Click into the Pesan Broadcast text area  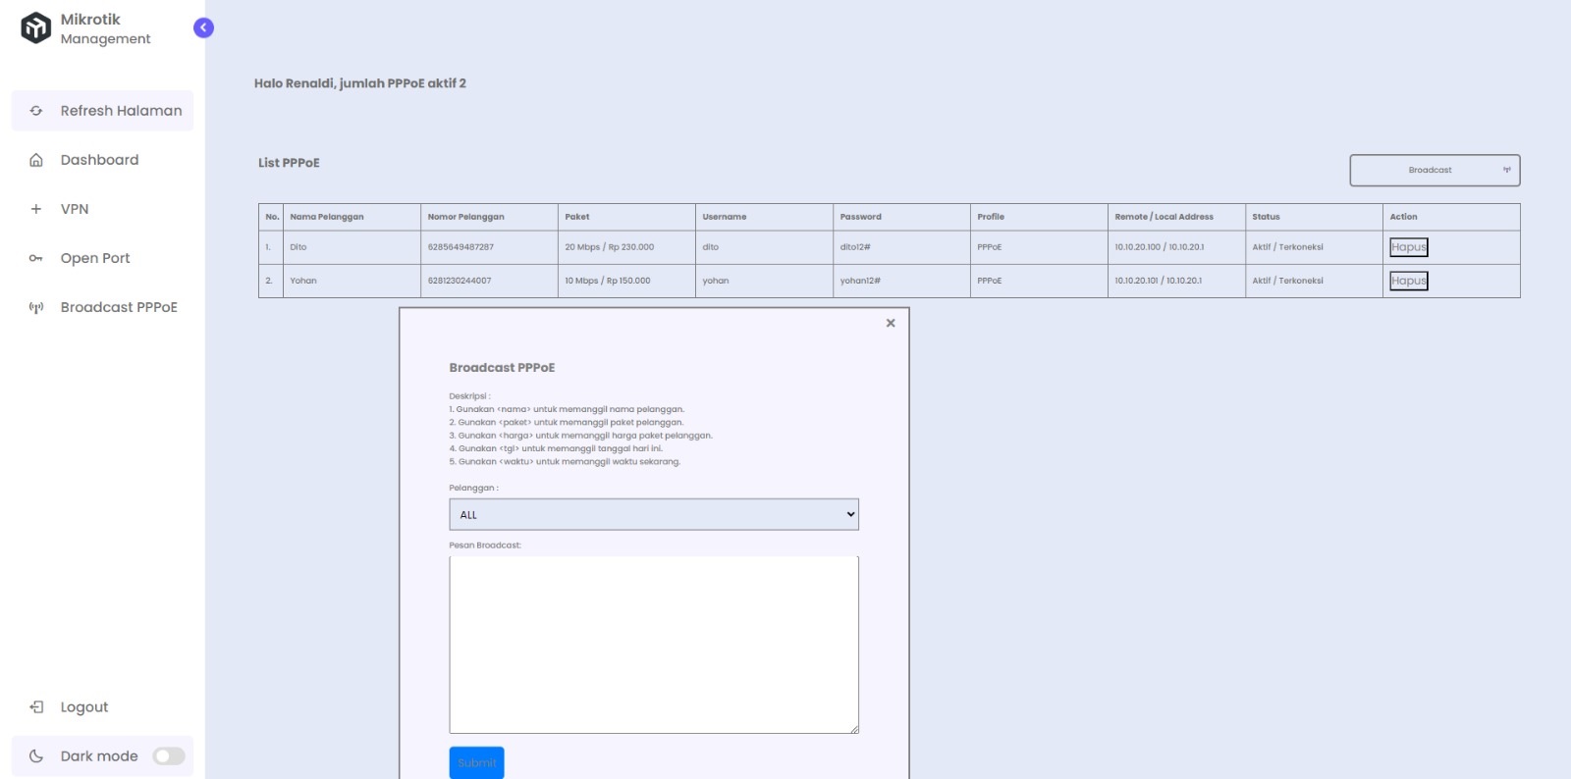click(x=653, y=644)
